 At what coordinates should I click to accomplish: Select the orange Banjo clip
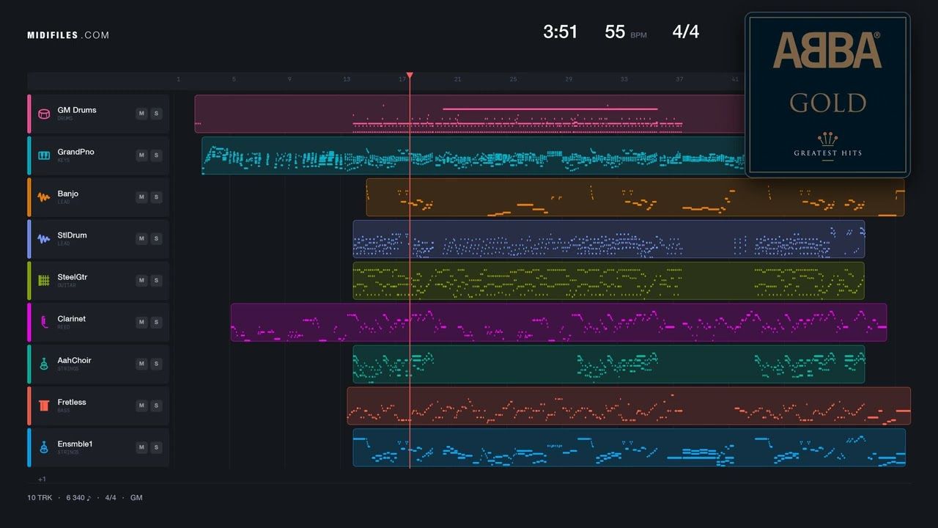point(635,197)
